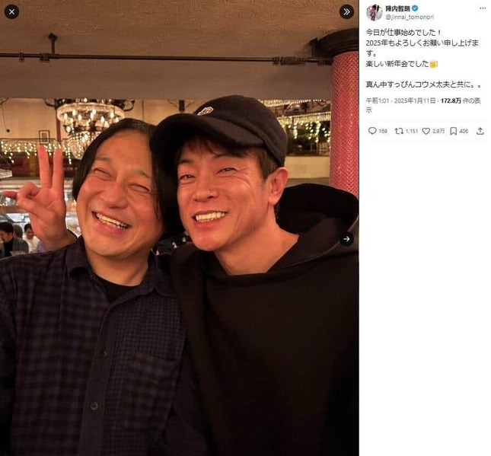Close the image viewer with the X icon

pos(11,12)
